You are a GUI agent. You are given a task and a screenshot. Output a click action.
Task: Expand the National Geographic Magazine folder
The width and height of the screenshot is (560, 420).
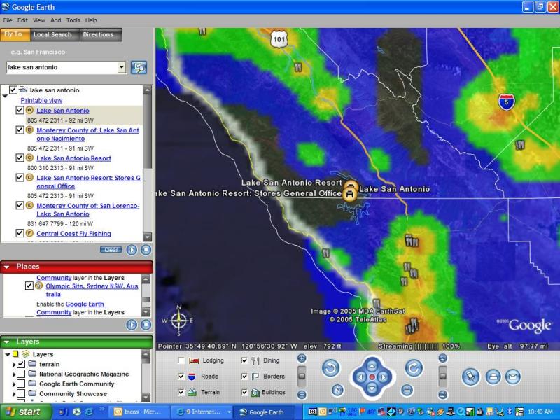click(14, 374)
